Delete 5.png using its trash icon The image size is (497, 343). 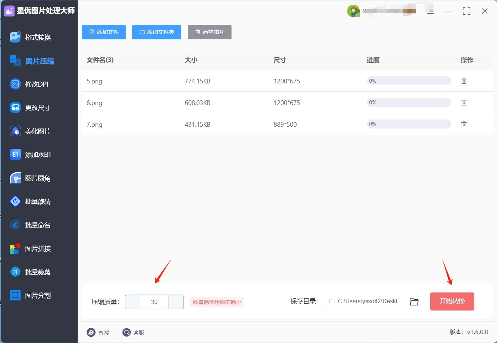[x=464, y=81]
